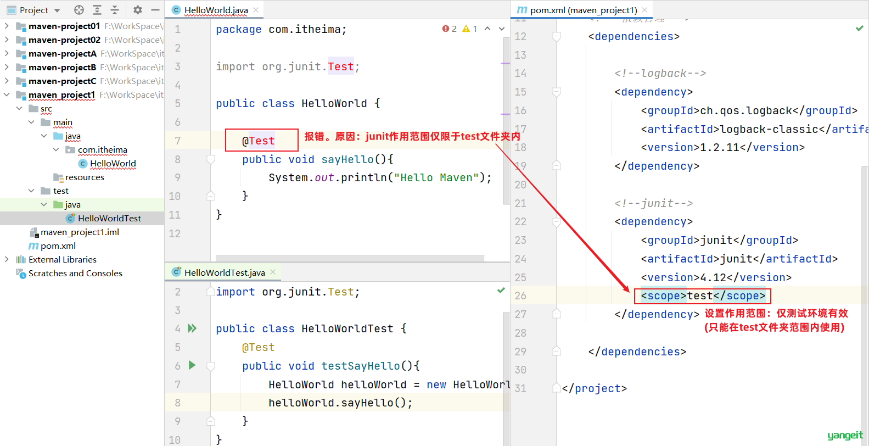Switch to pom.xml (maven_project1) tab
Image resolution: width=869 pixels, height=446 pixels.
click(584, 10)
